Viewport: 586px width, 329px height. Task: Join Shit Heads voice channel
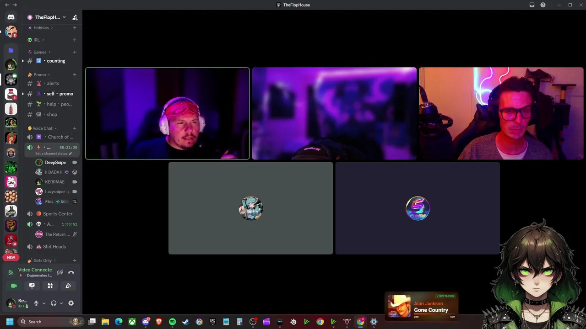point(52,247)
